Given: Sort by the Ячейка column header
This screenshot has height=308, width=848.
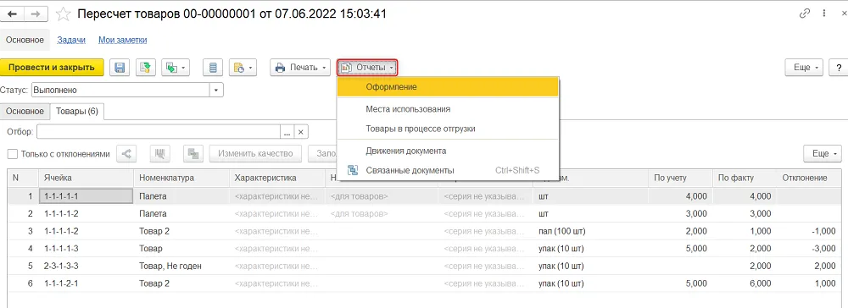Looking at the screenshot, I should pyautogui.click(x=86, y=178).
